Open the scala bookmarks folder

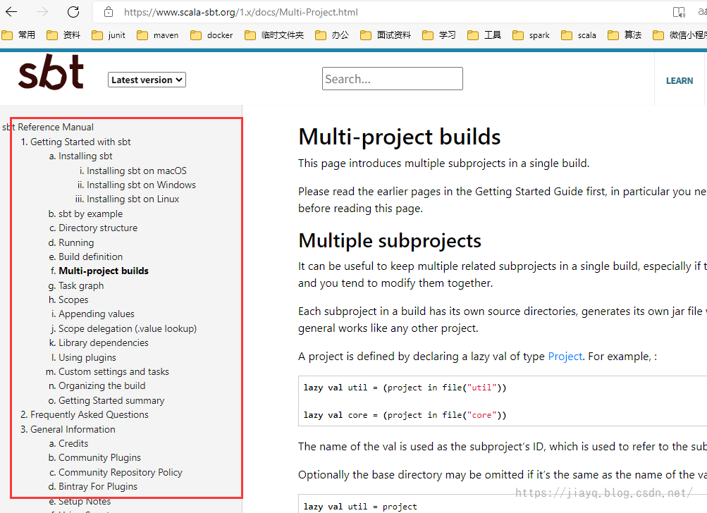579,35
